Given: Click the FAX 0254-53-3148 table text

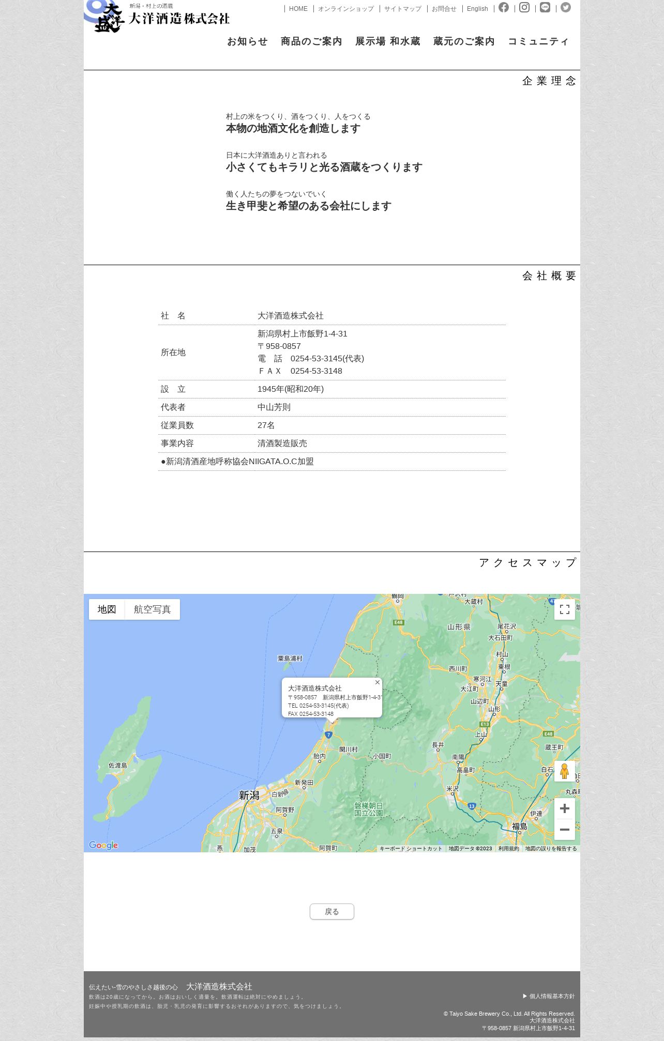Looking at the screenshot, I should tap(300, 371).
